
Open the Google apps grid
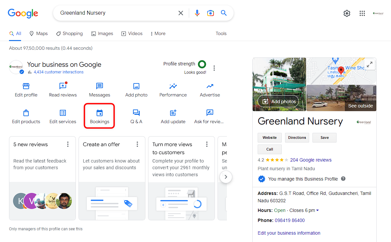click(x=362, y=13)
